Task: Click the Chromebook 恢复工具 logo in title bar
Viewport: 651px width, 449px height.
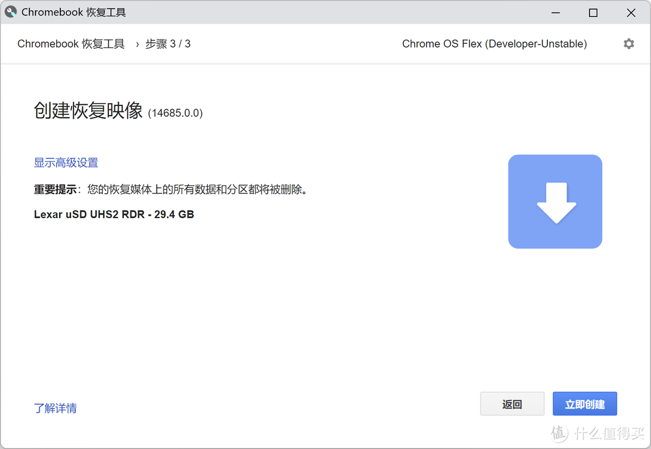Action: coord(10,11)
